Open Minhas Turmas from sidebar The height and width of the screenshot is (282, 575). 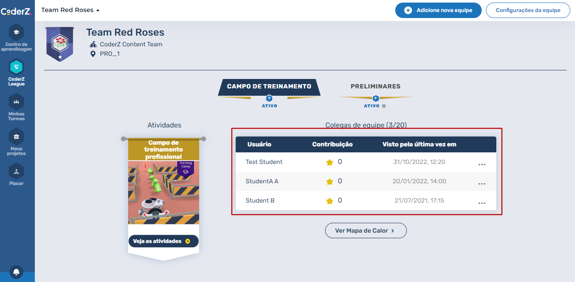click(x=16, y=102)
